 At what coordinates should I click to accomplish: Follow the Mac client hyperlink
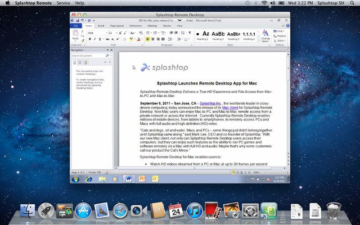click(230, 108)
